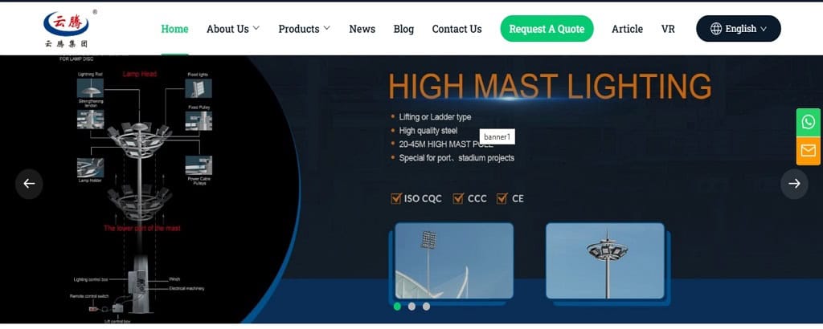This screenshot has height=329, width=823.
Task: Select the third carousel indicator dot
Action: tap(426, 306)
